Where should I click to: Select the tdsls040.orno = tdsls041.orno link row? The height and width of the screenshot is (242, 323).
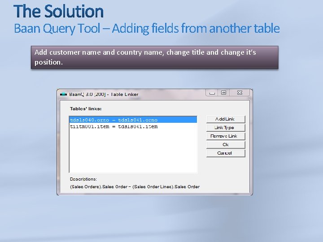coord(133,120)
